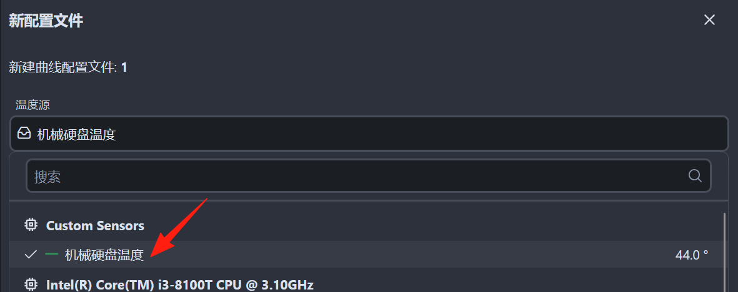Click the 温度源 field label

[33, 104]
